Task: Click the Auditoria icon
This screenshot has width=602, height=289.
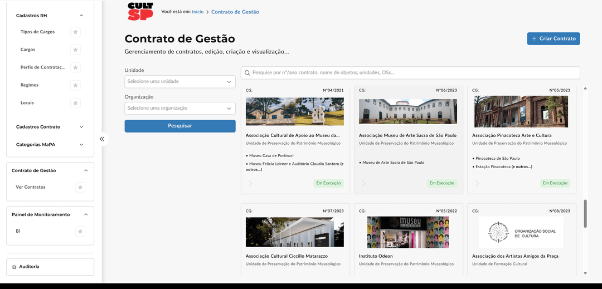Action: [x=14, y=267]
